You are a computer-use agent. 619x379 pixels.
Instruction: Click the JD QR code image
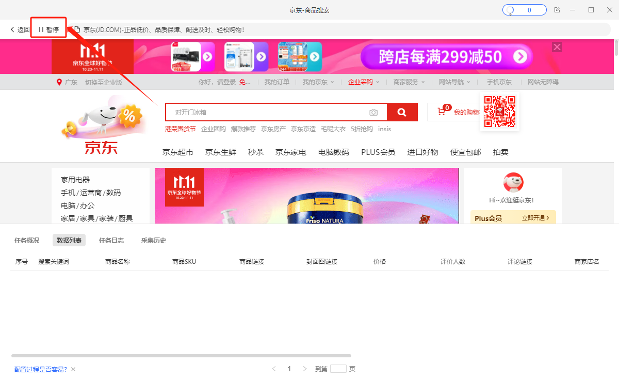coord(500,112)
